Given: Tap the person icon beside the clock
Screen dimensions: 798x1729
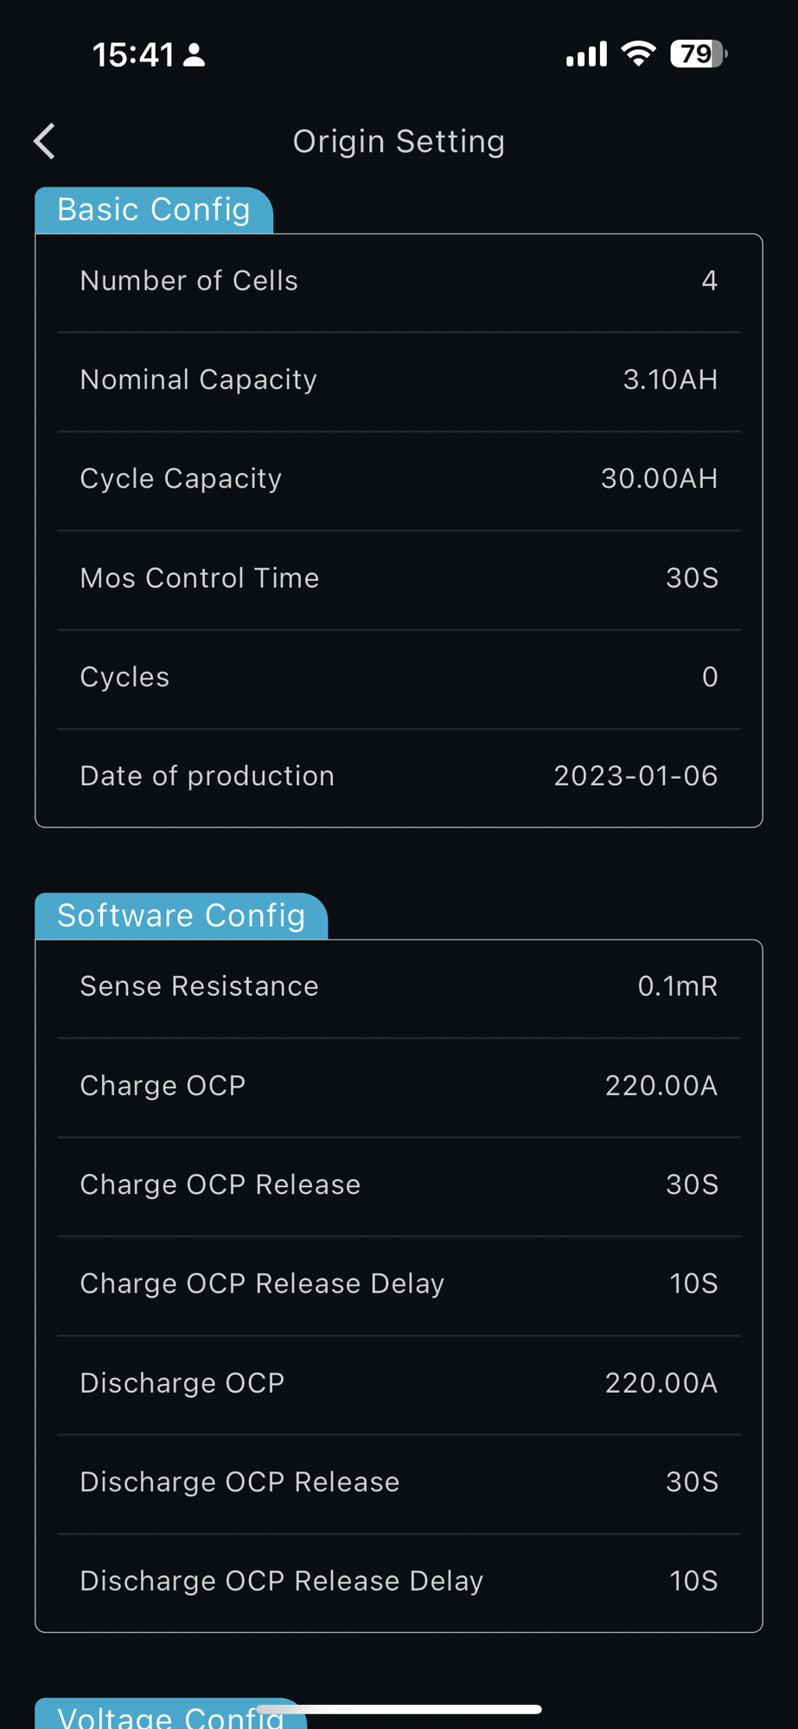Looking at the screenshot, I should pos(195,54).
